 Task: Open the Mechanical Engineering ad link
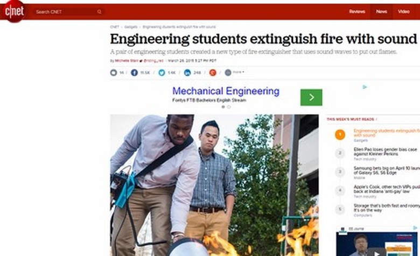[226, 91]
